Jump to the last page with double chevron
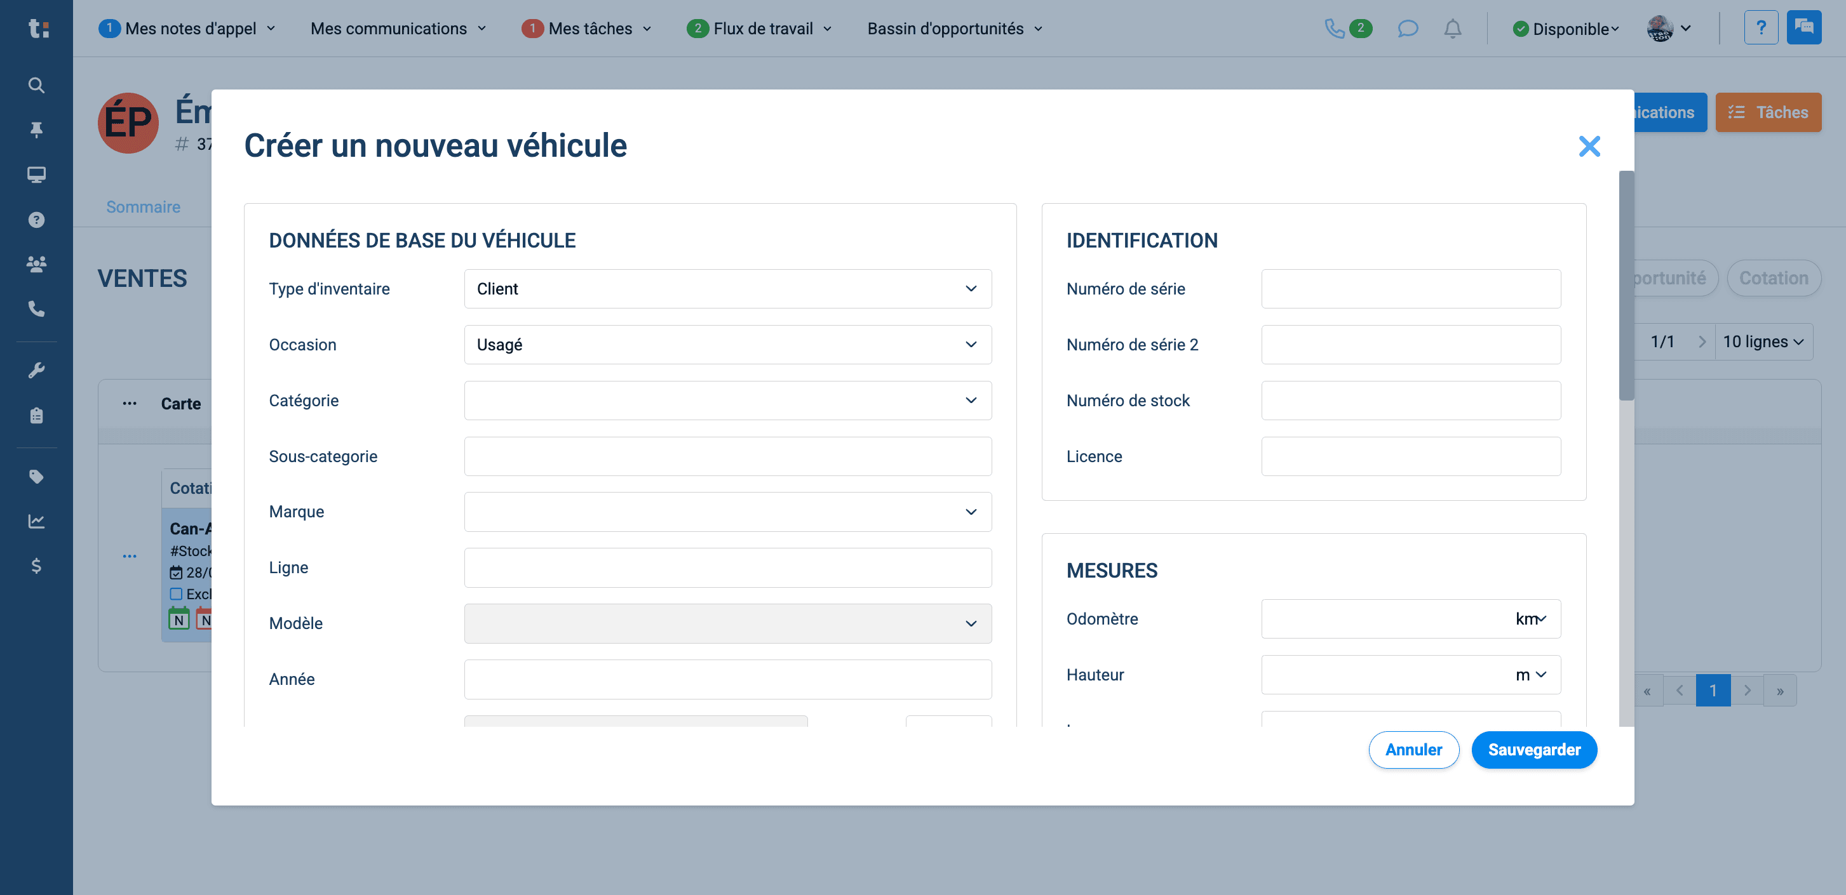Viewport: 1846px width, 895px height. [1780, 690]
